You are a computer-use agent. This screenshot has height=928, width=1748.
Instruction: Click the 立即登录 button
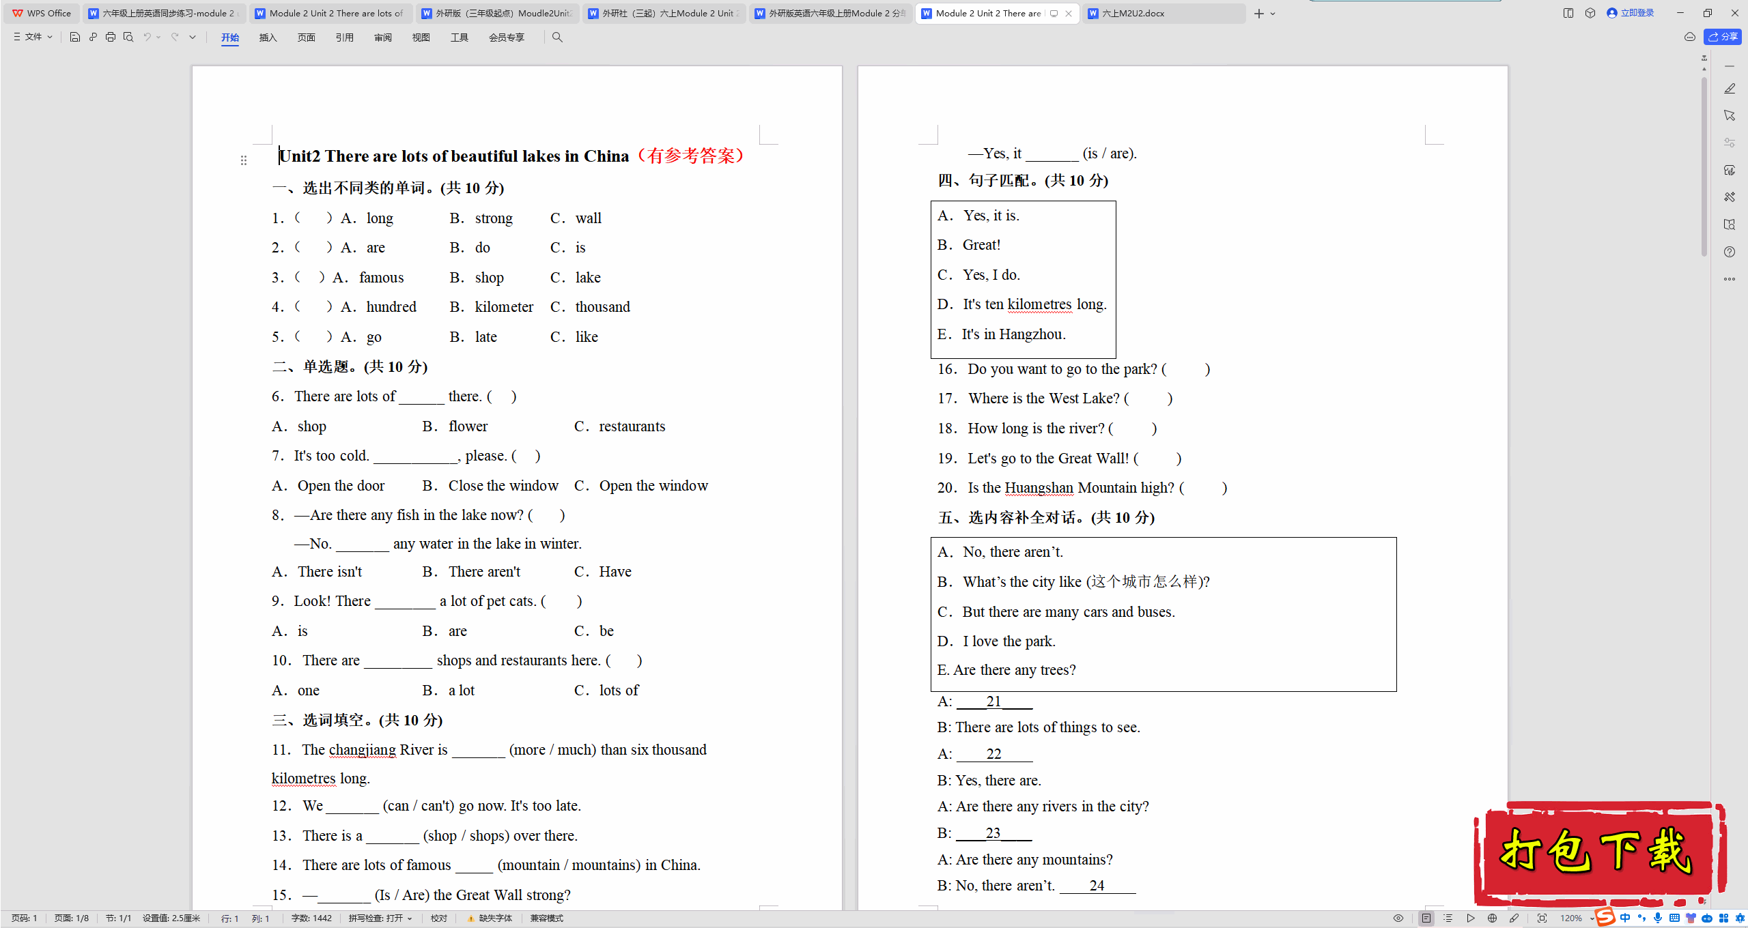click(1636, 13)
